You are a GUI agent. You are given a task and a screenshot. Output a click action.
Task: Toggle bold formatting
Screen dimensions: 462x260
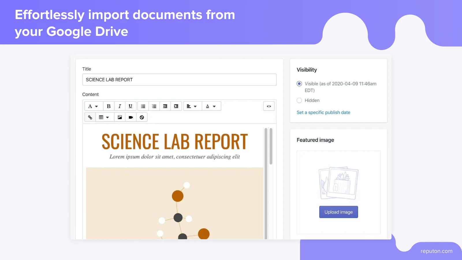[x=109, y=106]
